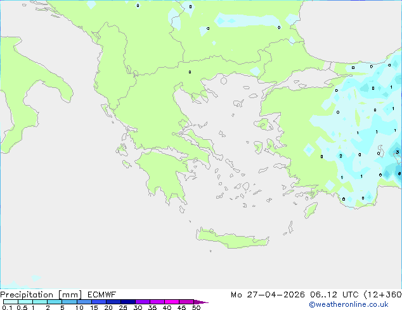This screenshot has height=310, width=402.
Task: Click the Peloponnese peninsula on the map
Action: point(164,174)
